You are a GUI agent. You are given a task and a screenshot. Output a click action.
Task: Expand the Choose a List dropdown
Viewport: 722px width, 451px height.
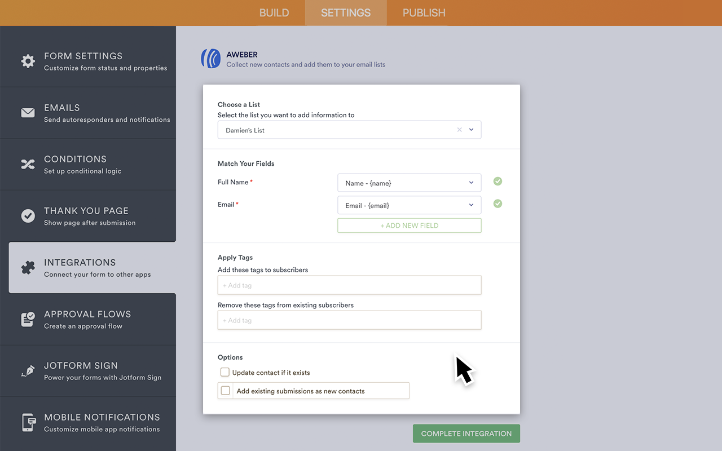tap(472, 130)
